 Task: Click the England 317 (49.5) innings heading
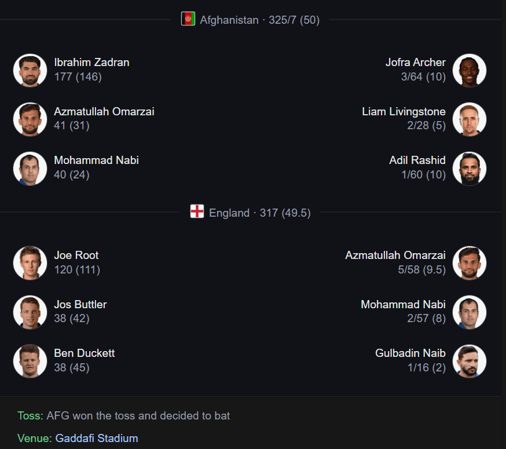[x=259, y=213]
